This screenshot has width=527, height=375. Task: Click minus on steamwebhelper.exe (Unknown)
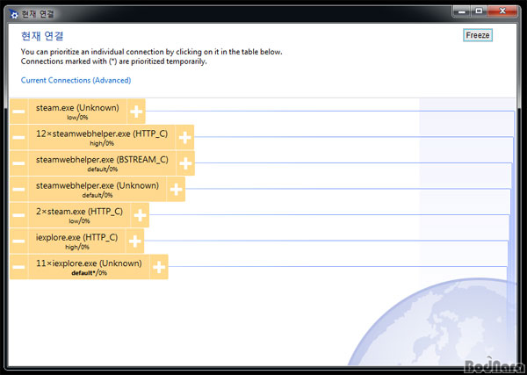(18, 189)
